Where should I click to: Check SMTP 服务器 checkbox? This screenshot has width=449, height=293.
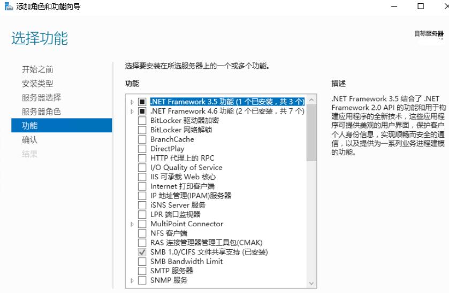[142, 271]
